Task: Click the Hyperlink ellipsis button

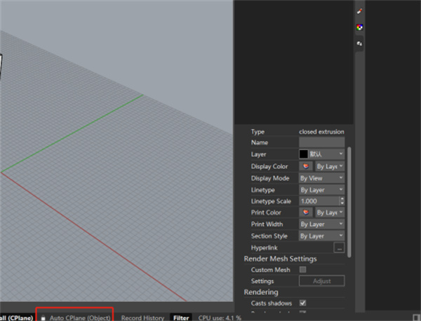Action: pos(339,248)
